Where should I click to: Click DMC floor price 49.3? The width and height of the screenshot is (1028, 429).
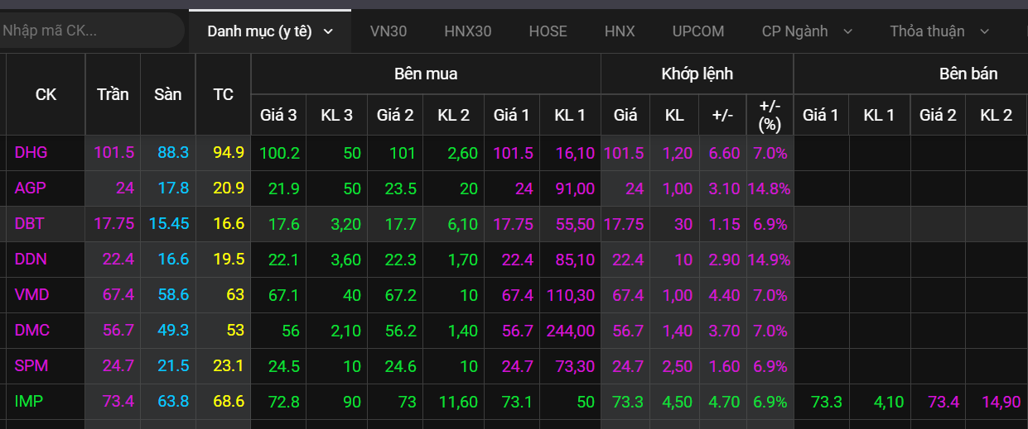point(172,330)
